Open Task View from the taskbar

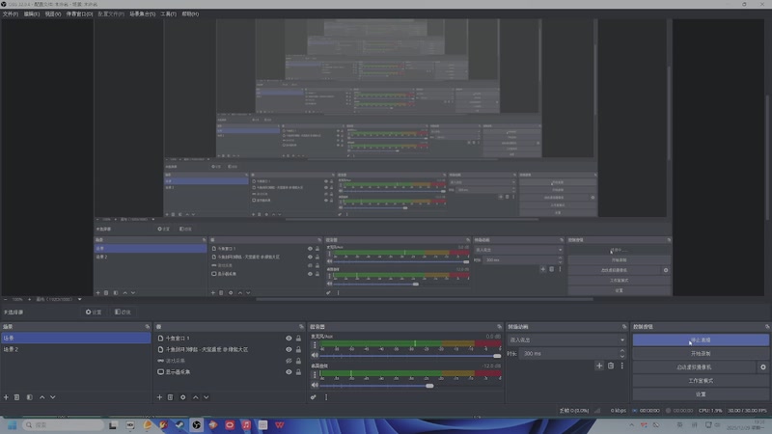(113, 425)
